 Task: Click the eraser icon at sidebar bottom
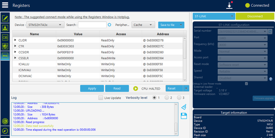[x=5, y=131]
